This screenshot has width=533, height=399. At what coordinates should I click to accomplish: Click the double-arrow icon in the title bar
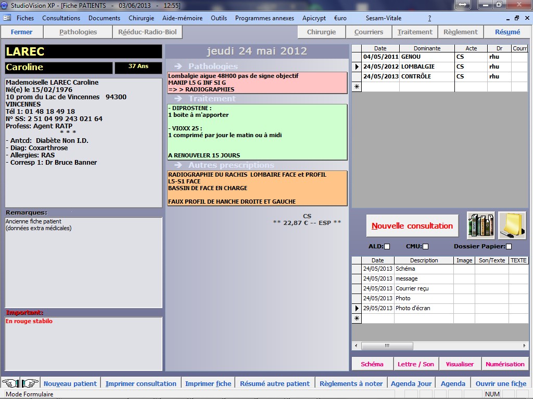click(461, 5)
